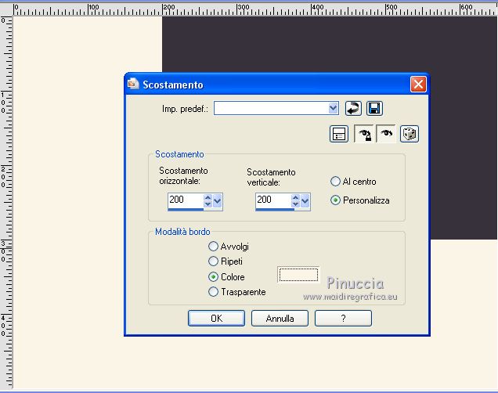
Task: Cancel the dialog with the Annulla button
Action: click(x=280, y=318)
